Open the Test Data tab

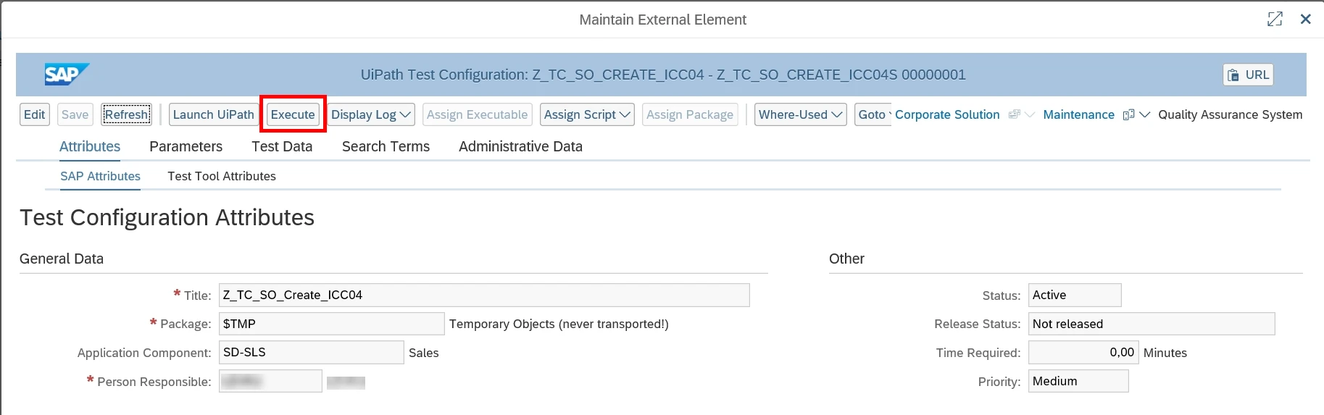282,146
